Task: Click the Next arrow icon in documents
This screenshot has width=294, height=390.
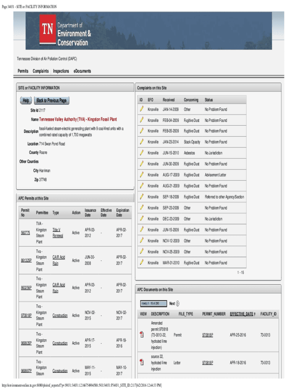Action: click(178, 304)
